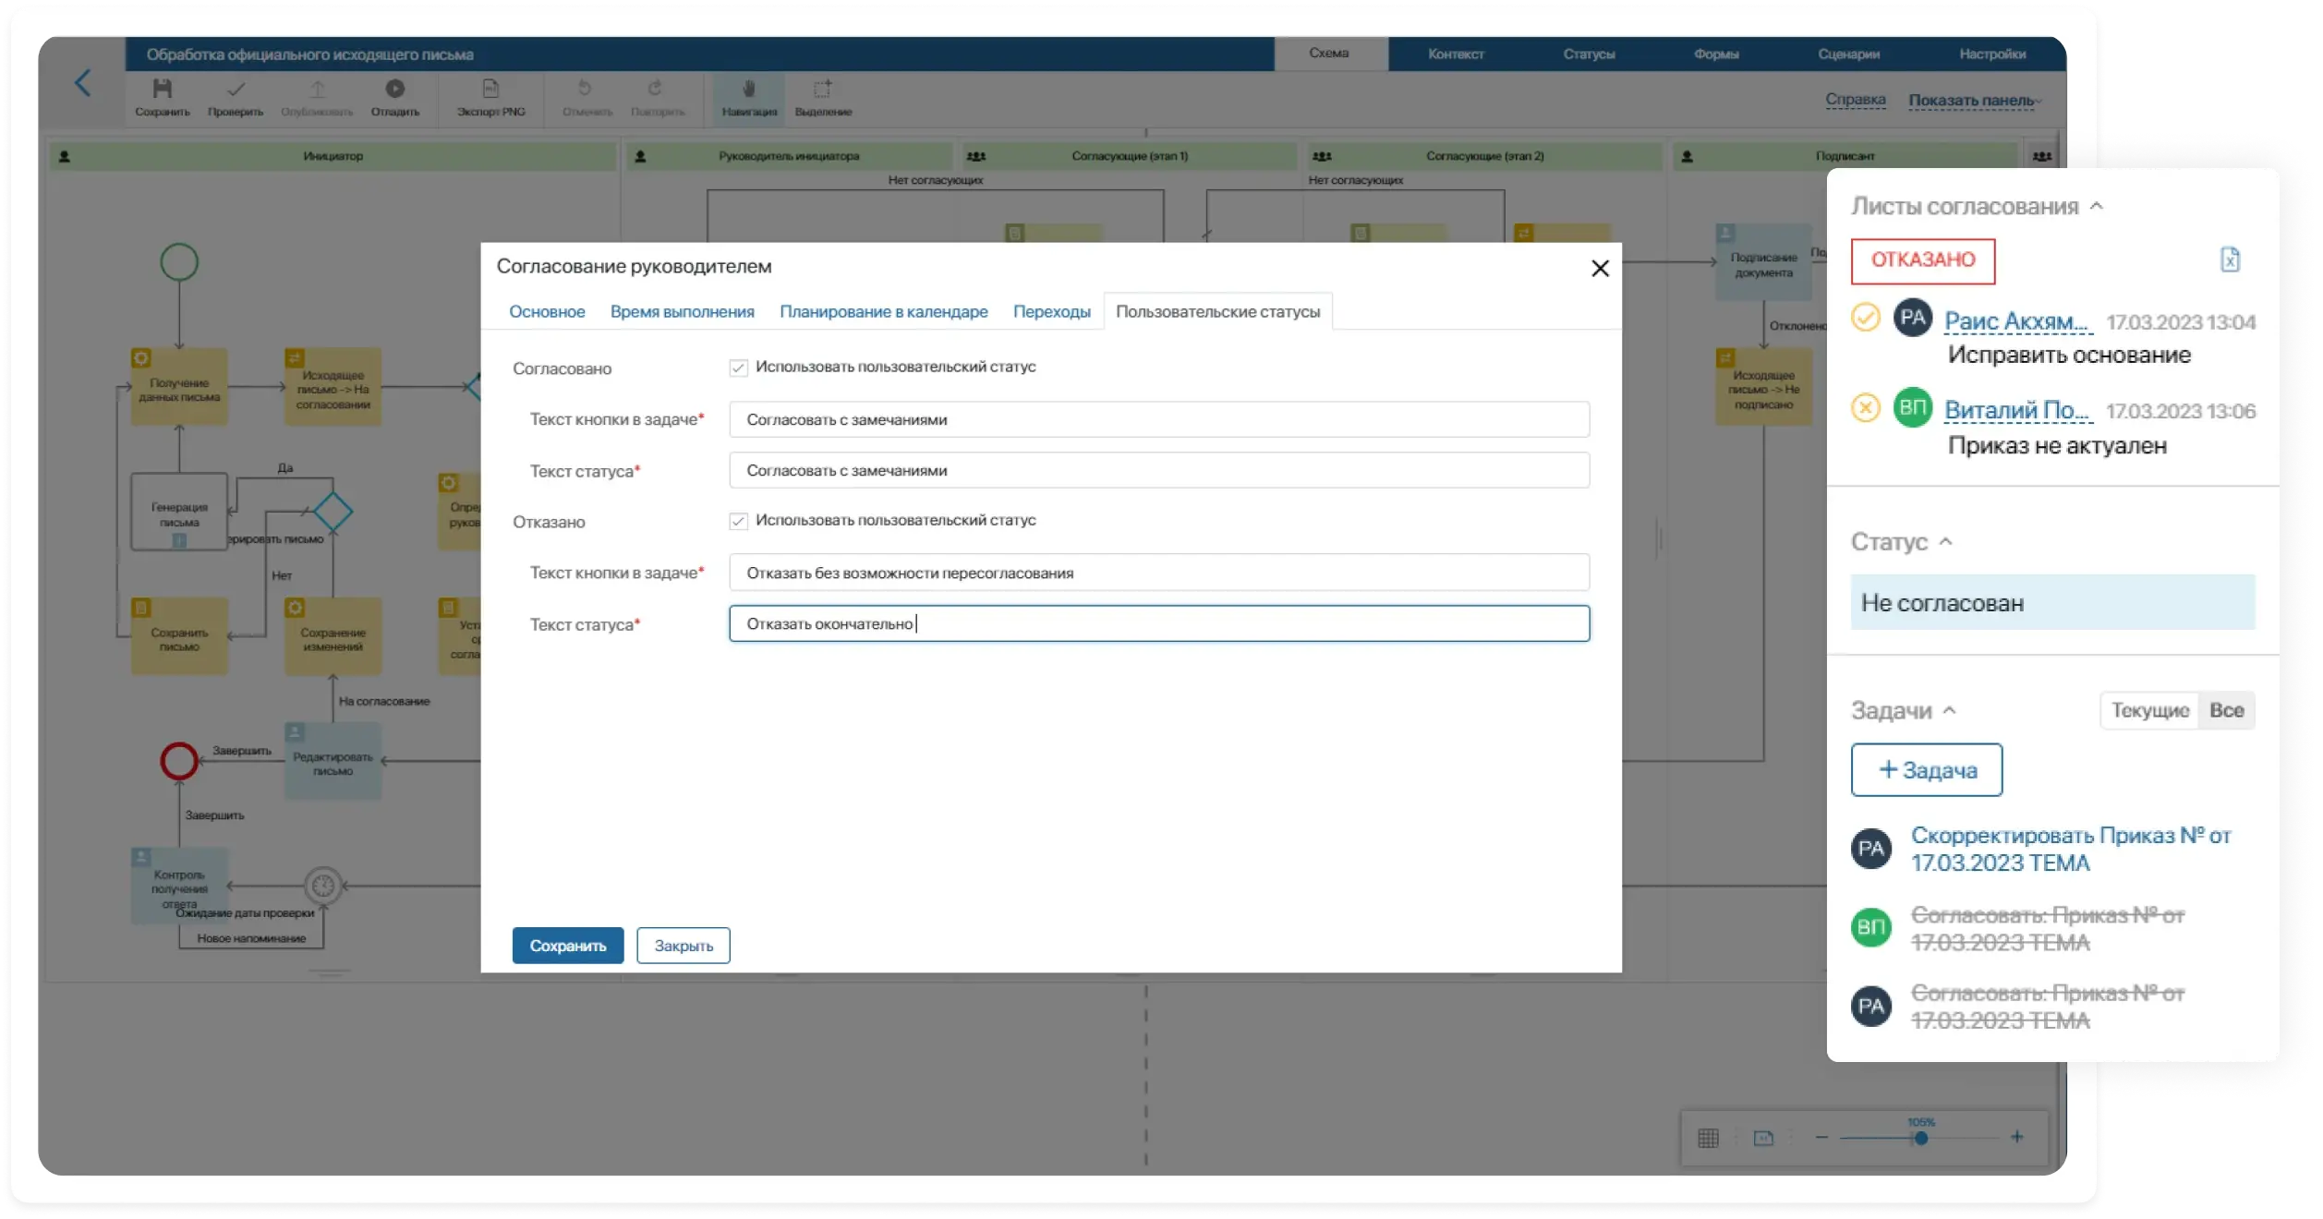The width and height of the screenshot is (2323, 1219).
Task: Click the + Задача button
Action: click(x=1927, y=770)
